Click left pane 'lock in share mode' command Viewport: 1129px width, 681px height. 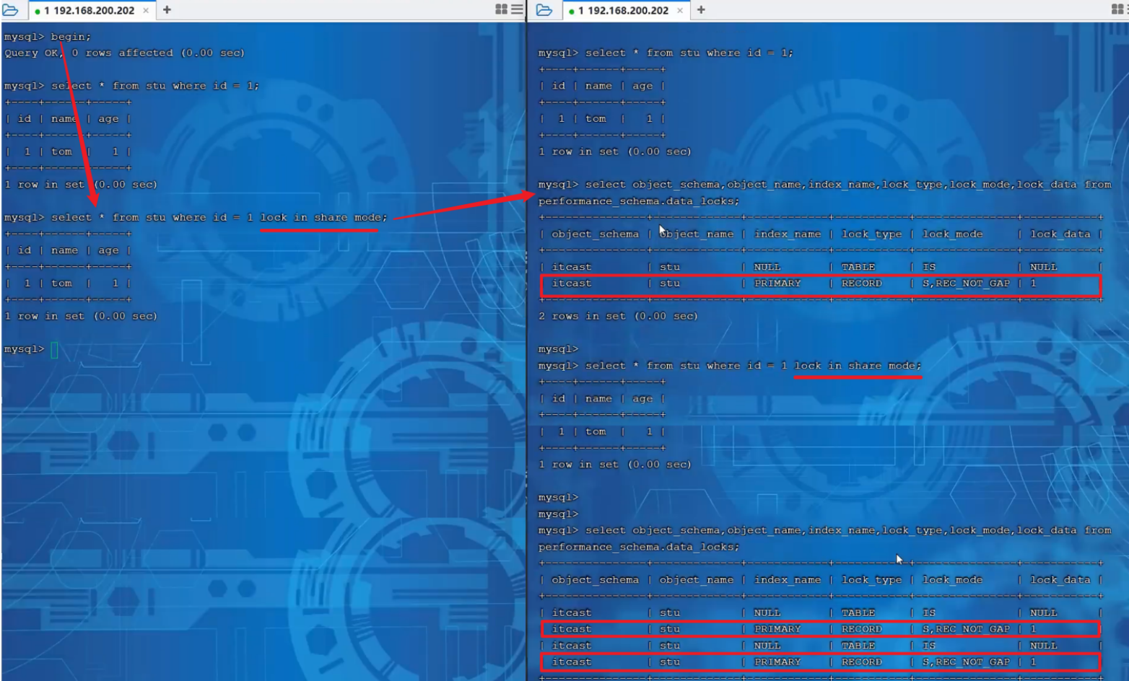click(x=323, y=217)
